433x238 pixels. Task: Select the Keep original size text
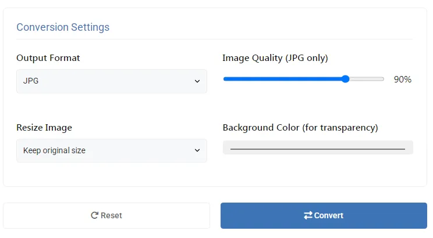point(54,150)
